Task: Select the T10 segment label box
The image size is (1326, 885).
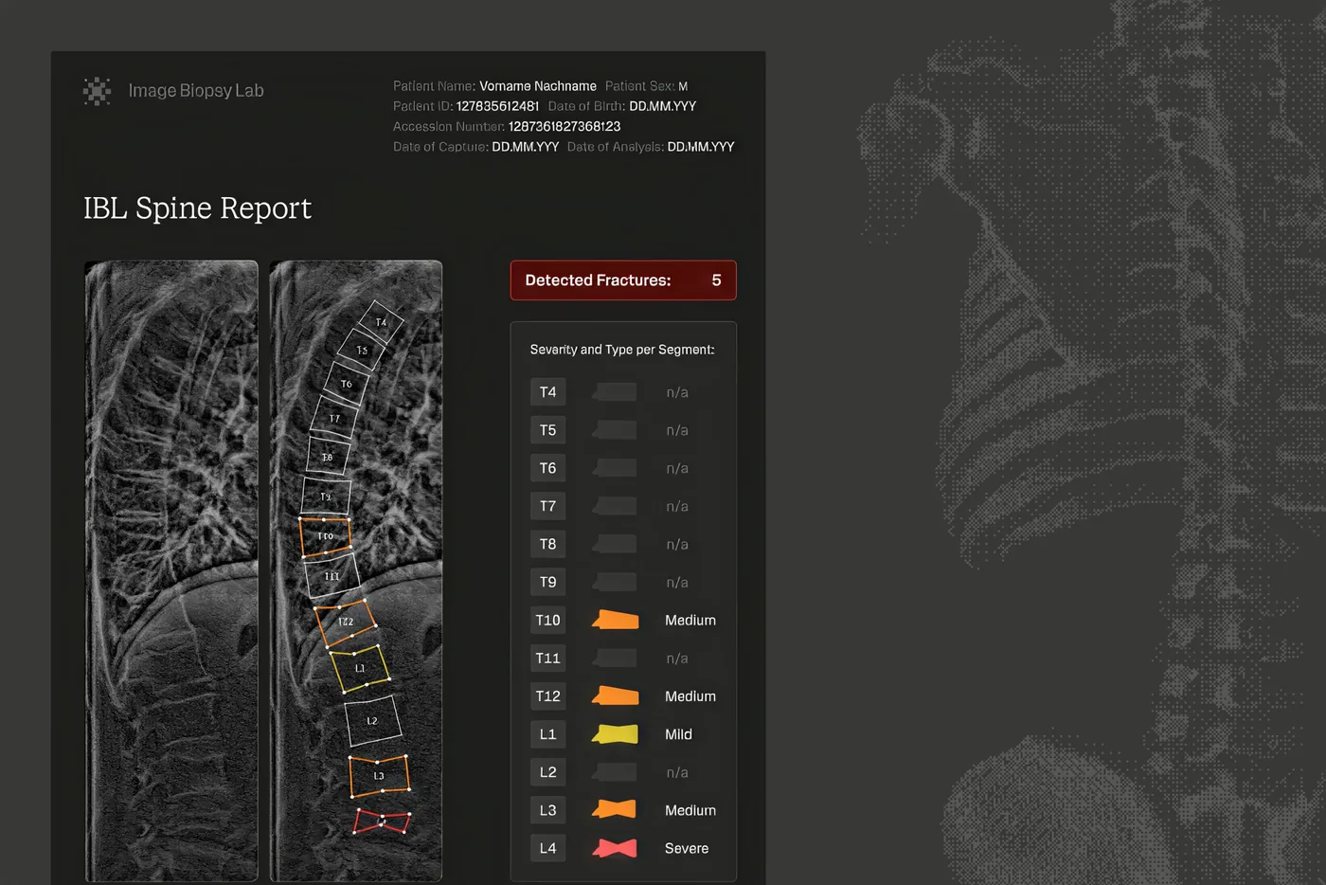Action: [x=547, y=620]
